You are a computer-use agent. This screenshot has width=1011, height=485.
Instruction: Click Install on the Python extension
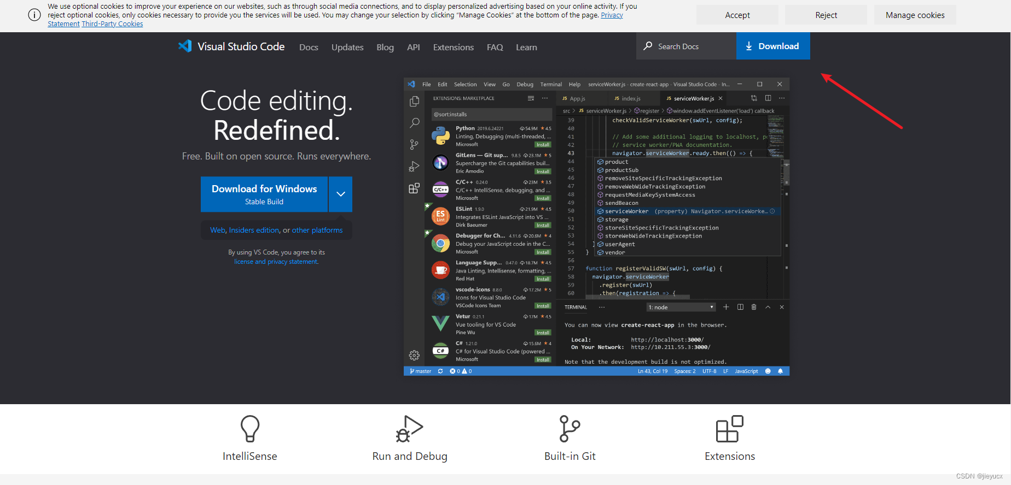coord(543,145)
